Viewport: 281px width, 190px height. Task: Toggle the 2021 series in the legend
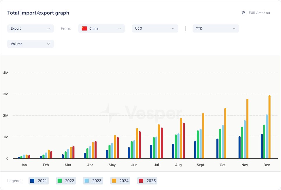coord(39,181)
